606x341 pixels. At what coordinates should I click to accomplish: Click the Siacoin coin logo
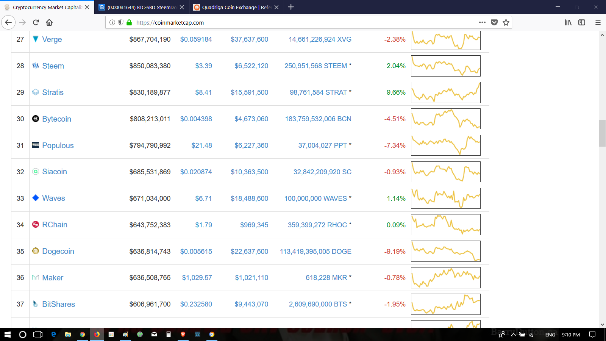tap(36, 172)
